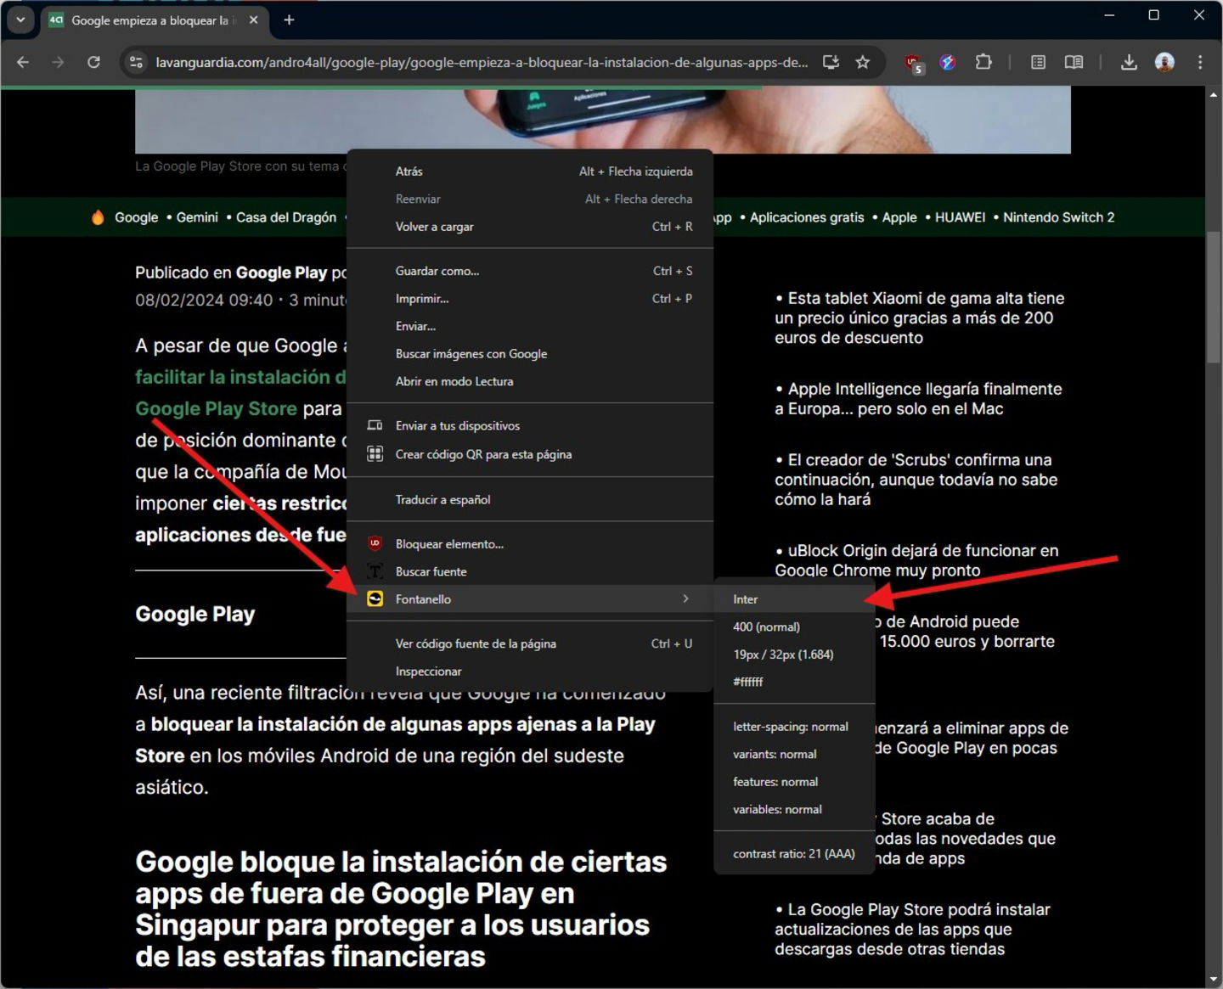This screenshot has width=1223, height=989.
Task: Open the reading list toolbar icon
Action: pos(1038,62)
